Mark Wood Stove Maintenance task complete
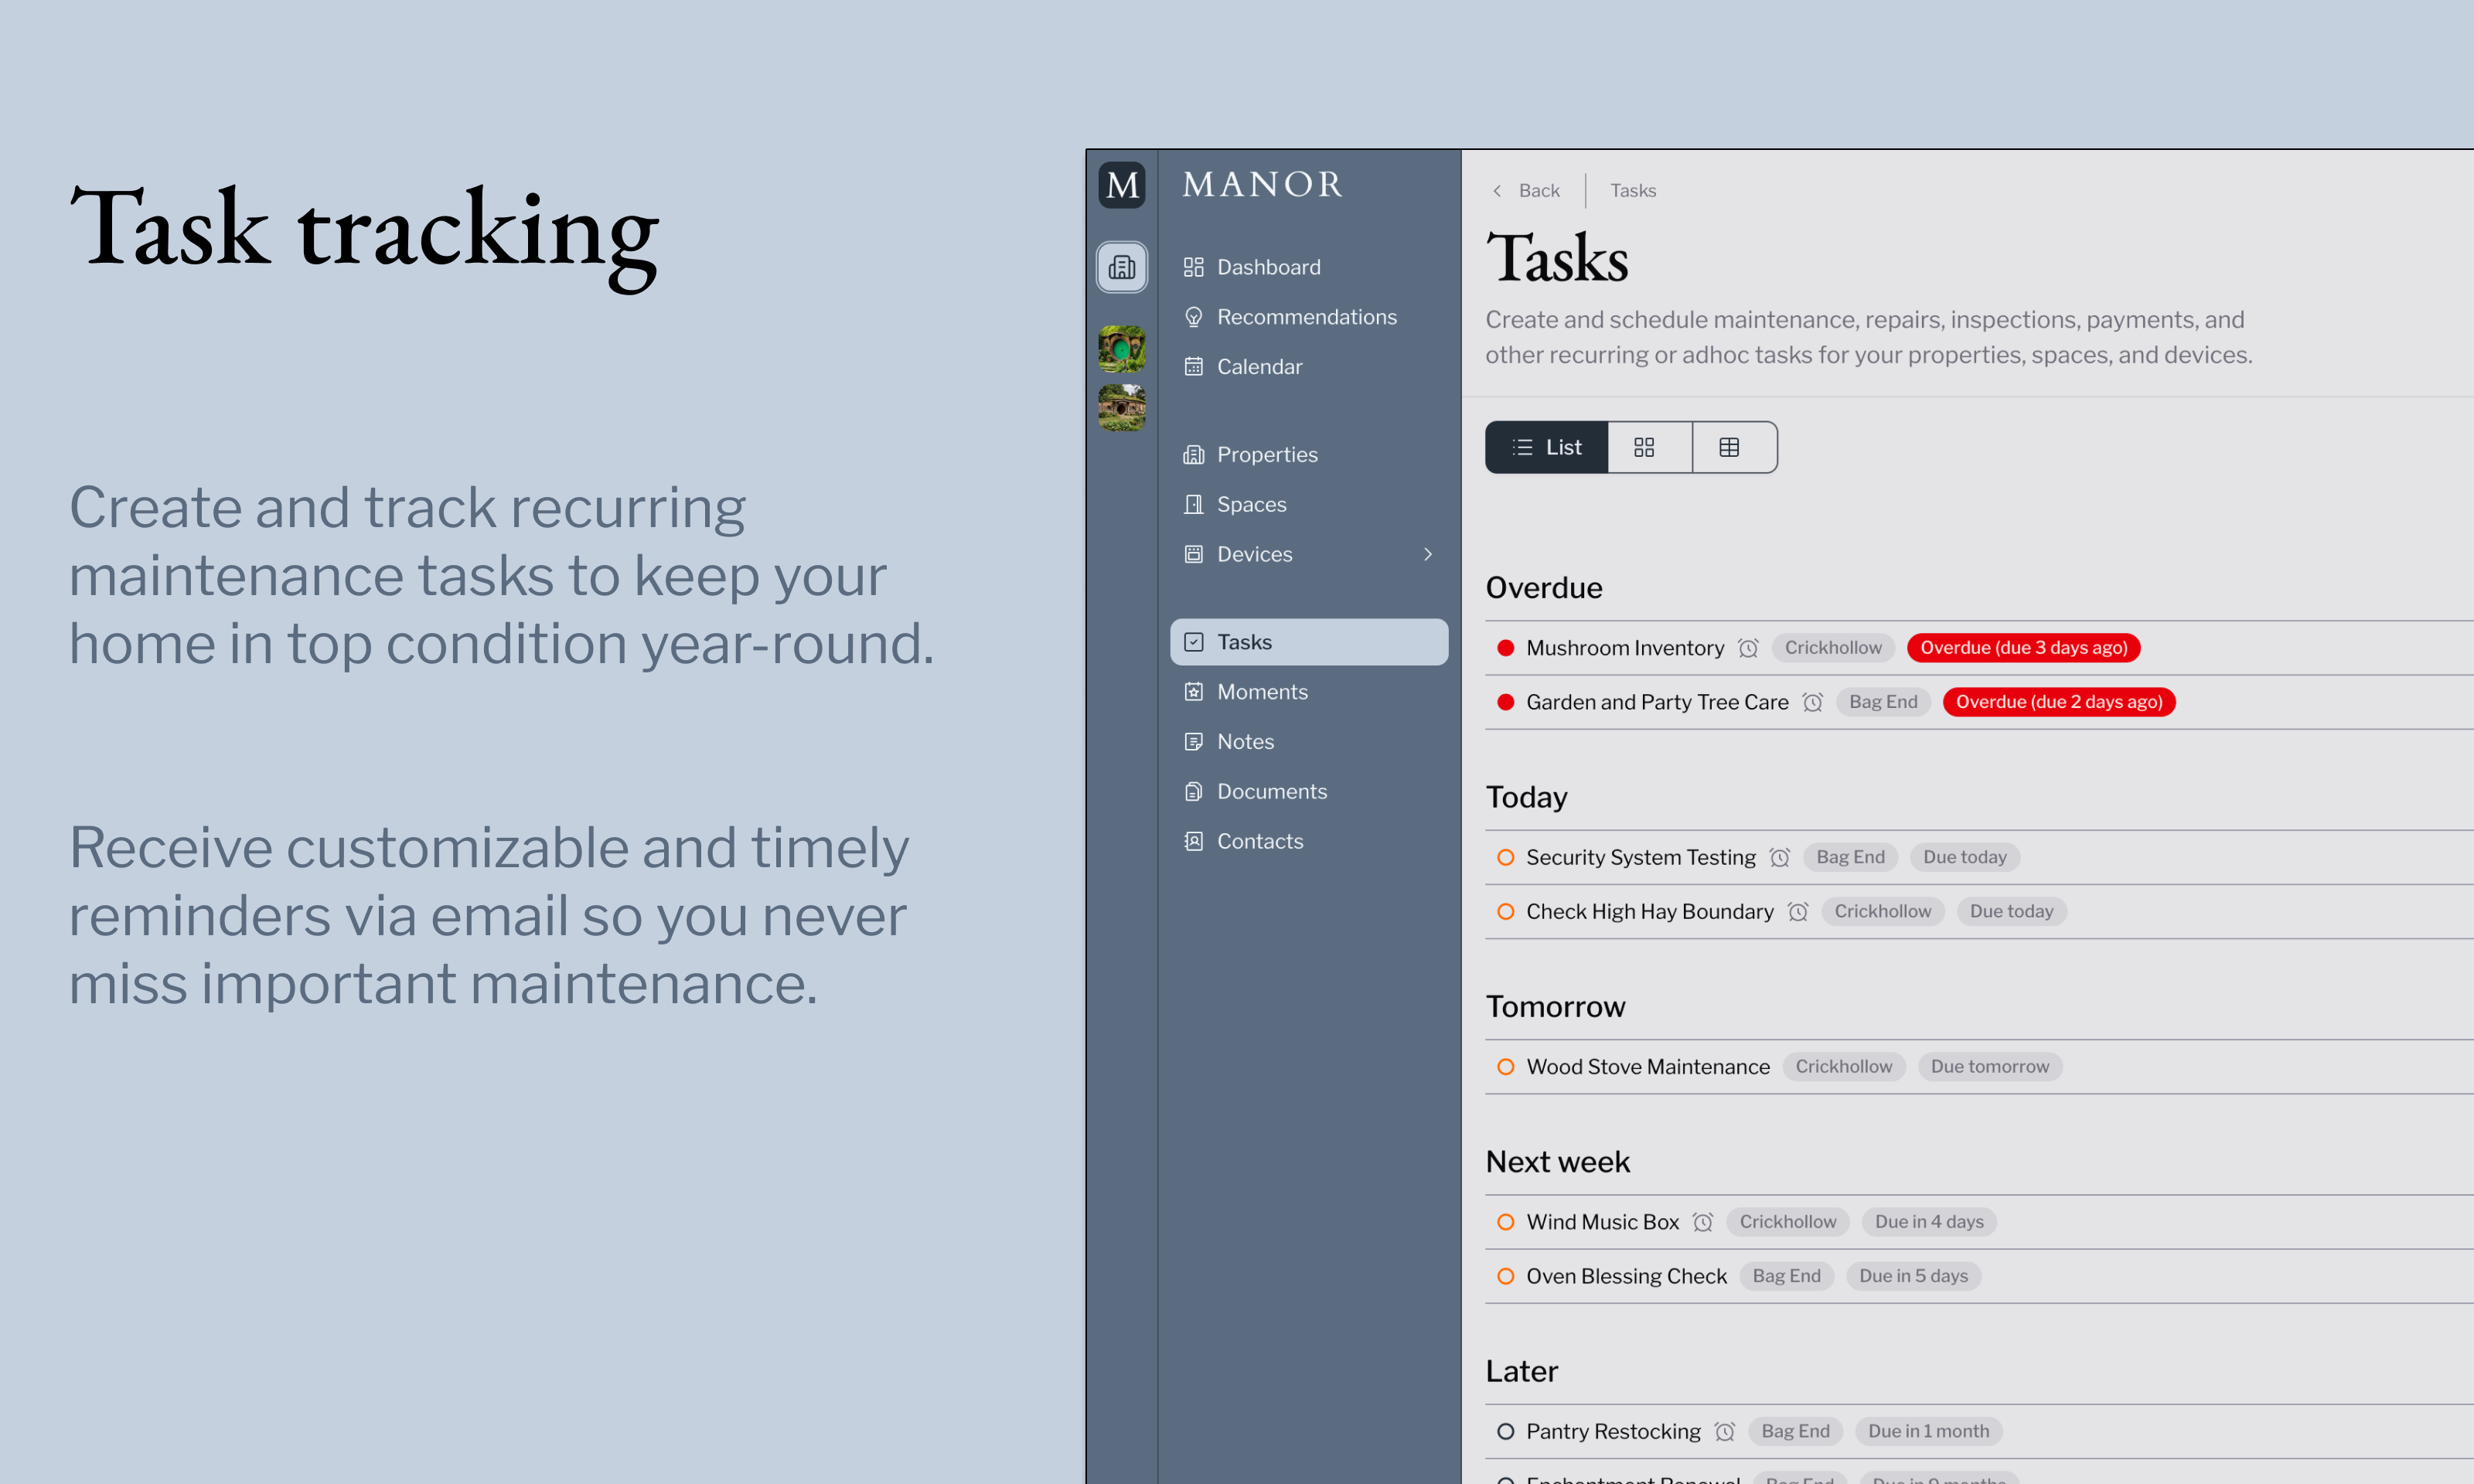Viewport: 2474px width, 1484px height. [x=1505, y=1067]
